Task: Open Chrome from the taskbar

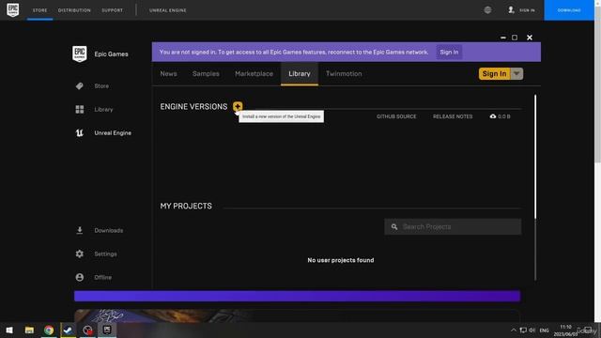Action: pyautogui.click(x=49, y=330)
